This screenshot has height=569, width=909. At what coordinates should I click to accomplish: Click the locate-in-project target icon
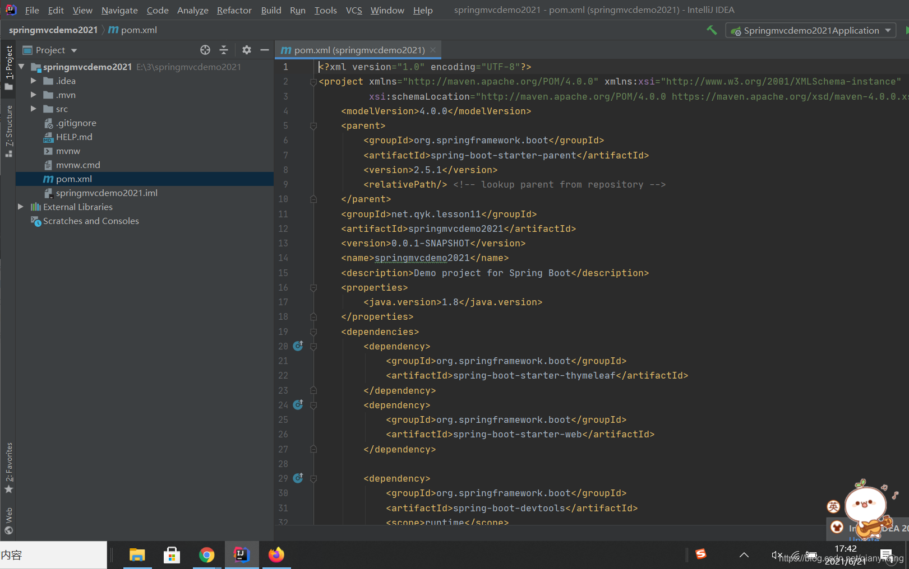point(205,50)
